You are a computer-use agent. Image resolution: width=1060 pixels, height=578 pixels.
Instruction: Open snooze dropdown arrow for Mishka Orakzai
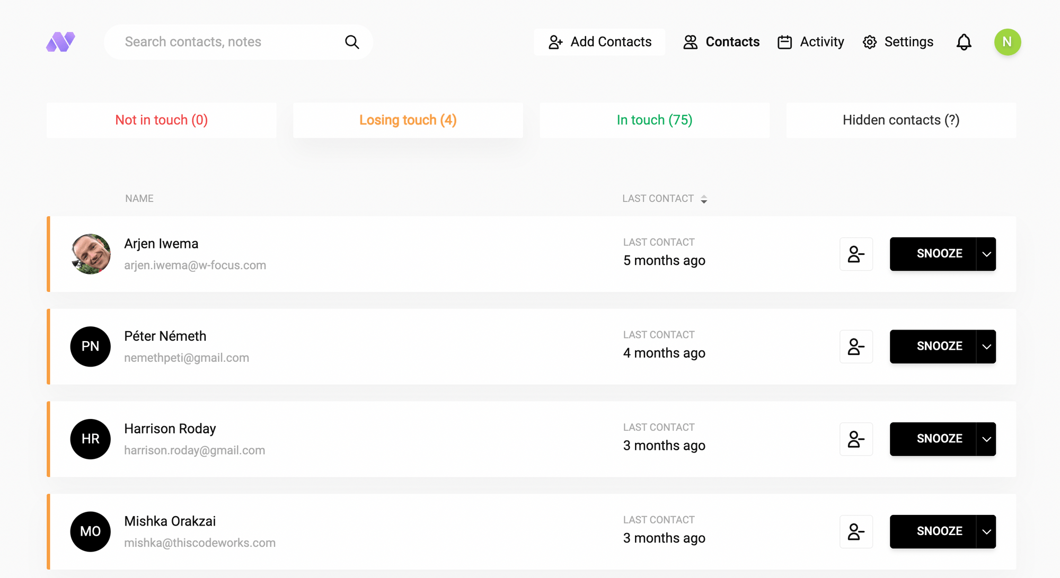(986, 531)
